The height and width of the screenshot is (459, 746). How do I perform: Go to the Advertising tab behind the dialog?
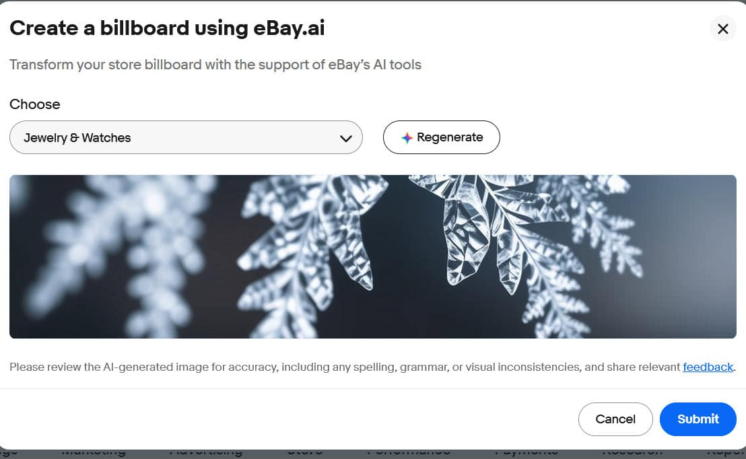tap(206, 452)
